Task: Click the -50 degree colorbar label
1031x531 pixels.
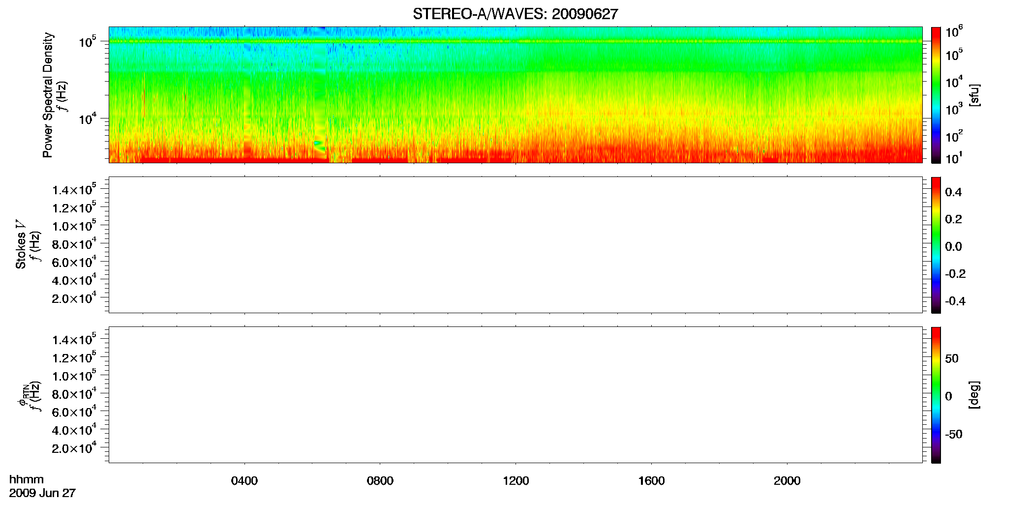Action: point(954,435)
